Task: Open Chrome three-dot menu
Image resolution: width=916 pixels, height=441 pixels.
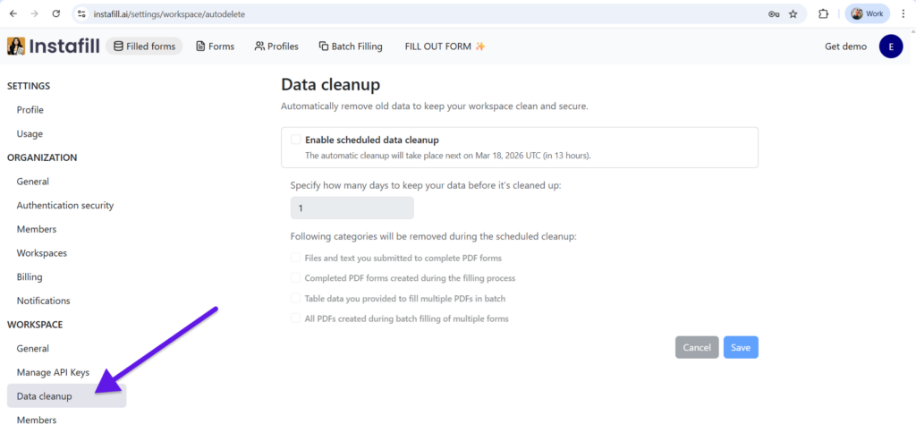Action: [x=903, y=14]
